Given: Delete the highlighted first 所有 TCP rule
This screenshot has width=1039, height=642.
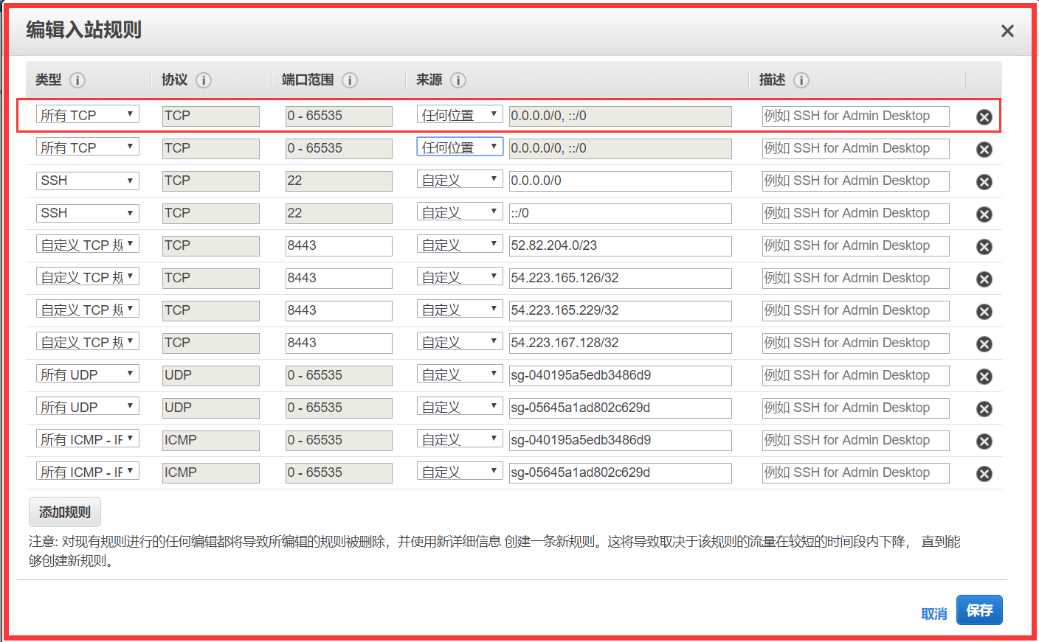Looking at the screenshot, I should 984,116.
